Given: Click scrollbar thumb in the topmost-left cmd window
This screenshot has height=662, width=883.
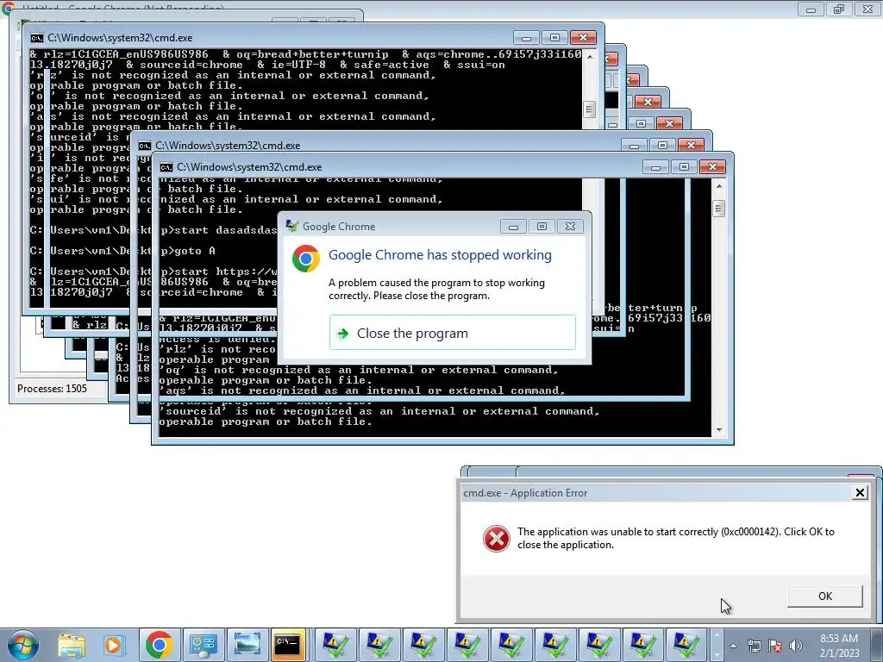Looking at the screenshot, I should pyautogui.click(x=589, y=109).
